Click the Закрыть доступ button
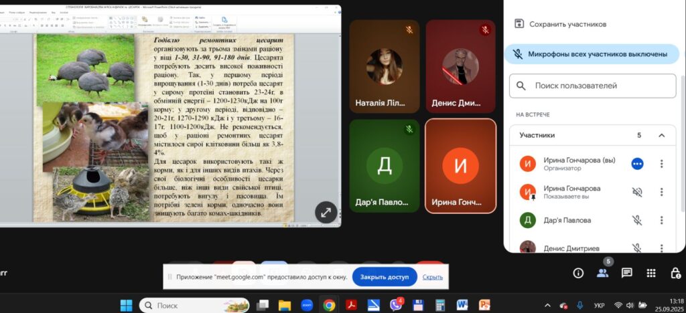This screenshot has width=686, height=313. click(384, 277)
